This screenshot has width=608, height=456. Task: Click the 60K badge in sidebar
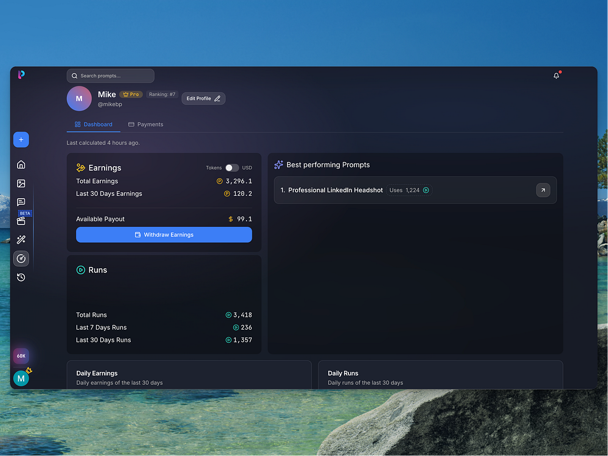[x=21, y=356]
